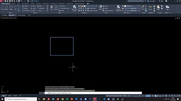Select the Linia (line) drawing tool
Image resolution: width=181 pixels, height=101 pixels.
[x=2, y=8]
